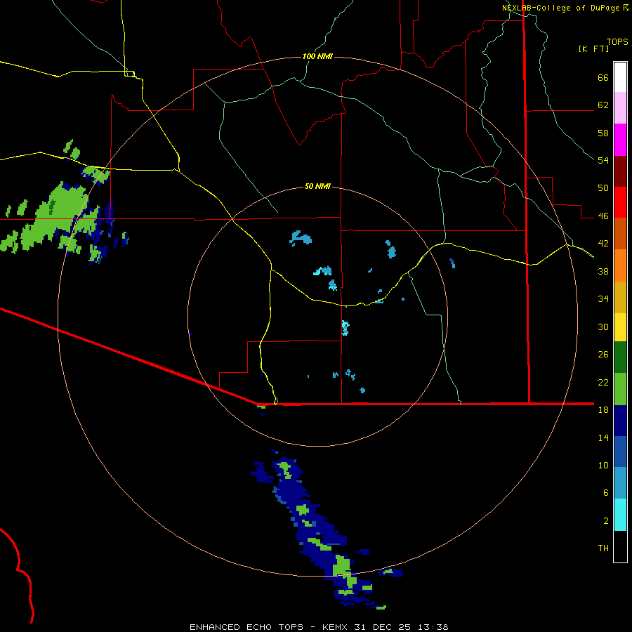Click the [K FT] units label
This screenshot has height=632, width=632.
click(x=593, y=49)
